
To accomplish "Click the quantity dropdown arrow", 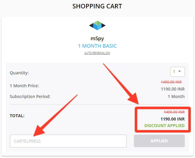I will pos(179,71).
